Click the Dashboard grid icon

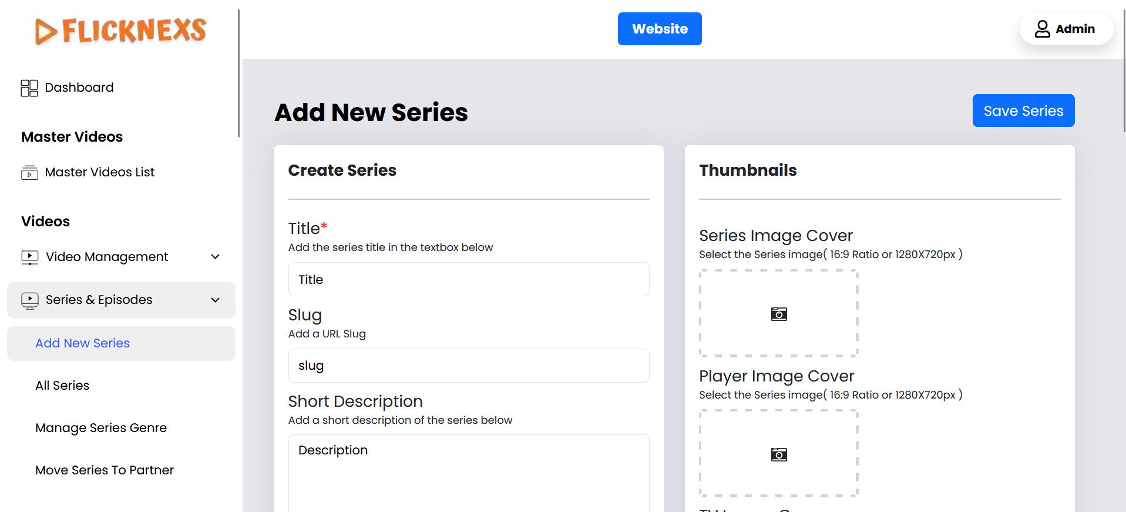point(29,88)
